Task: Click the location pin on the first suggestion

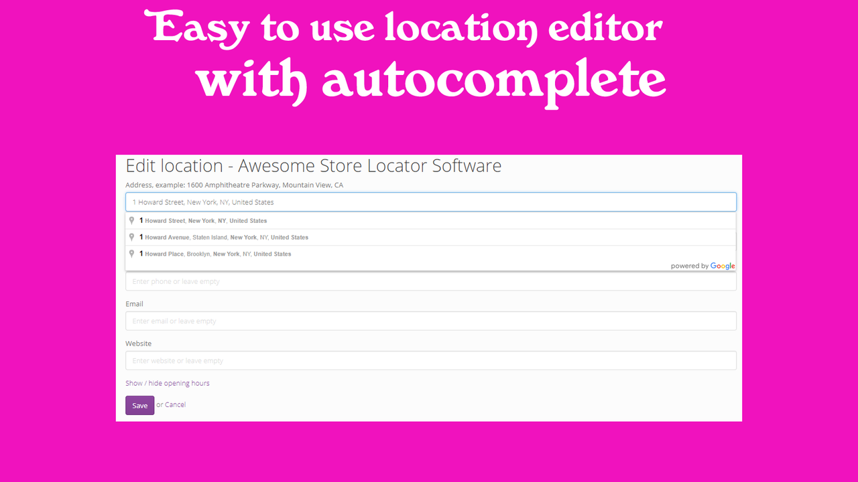Action: [131, 220]
